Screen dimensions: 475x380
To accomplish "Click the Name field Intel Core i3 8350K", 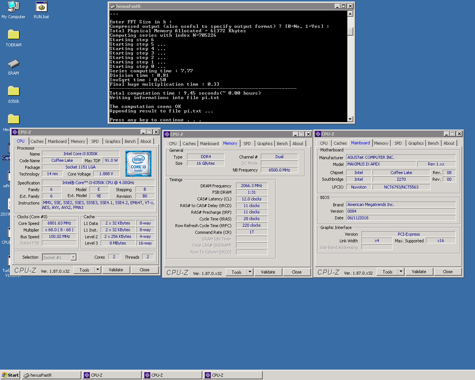I will (x=81, y=154).
